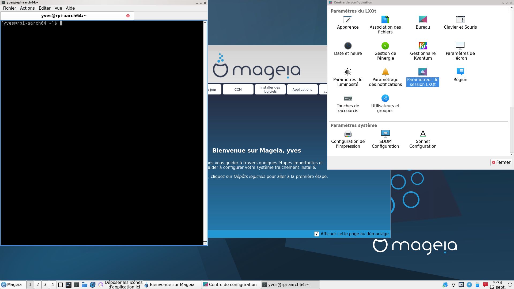This screenshot has height=289, width=514.
Task: Open the Aide menu in terminal
Action: click(x=70, y=8)
